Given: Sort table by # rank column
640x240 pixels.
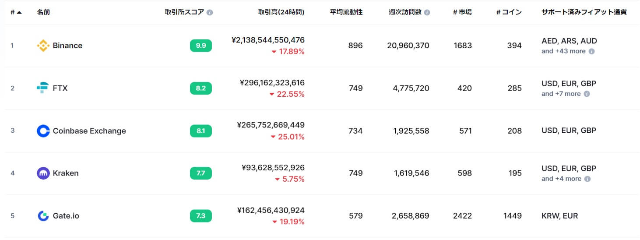Looking at the screenshot, I should coord(16,12).
